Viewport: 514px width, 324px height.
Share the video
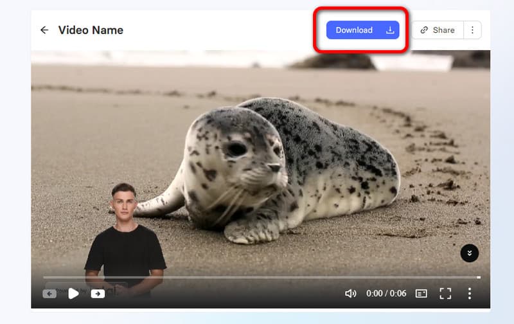coord(437,30)
